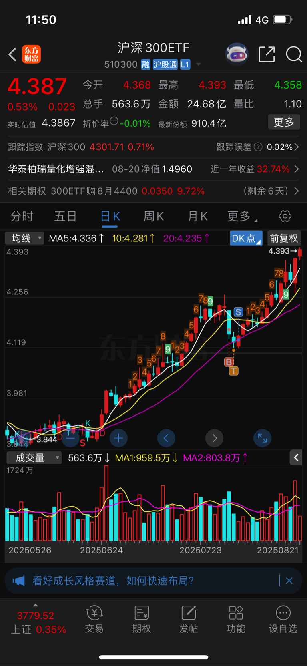
Task: Tap the magenta 20:4.235 MA value
Action: [187, 239]
